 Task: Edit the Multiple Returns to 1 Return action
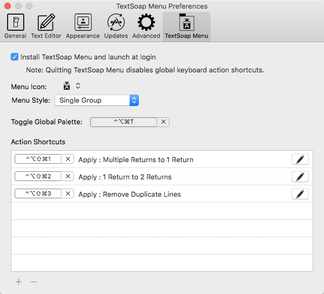coord(300,159)
